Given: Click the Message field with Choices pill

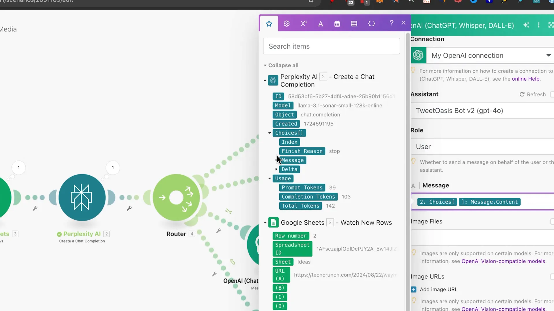Looking at the screenshot, I should (x=482, y=202).
